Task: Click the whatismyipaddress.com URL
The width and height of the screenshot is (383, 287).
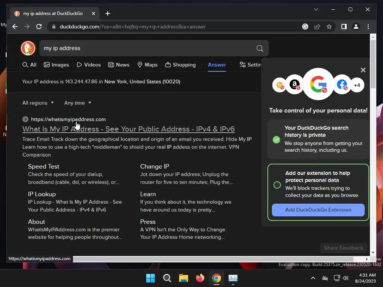Action: tap(68, 119)
